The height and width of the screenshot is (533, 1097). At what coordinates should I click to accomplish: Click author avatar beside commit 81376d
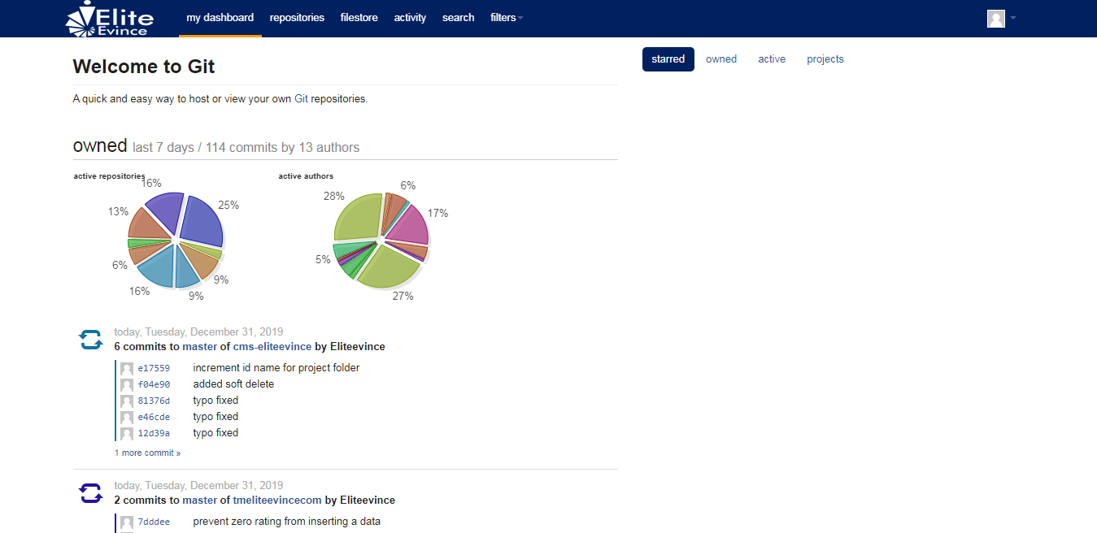pos(127,401)
